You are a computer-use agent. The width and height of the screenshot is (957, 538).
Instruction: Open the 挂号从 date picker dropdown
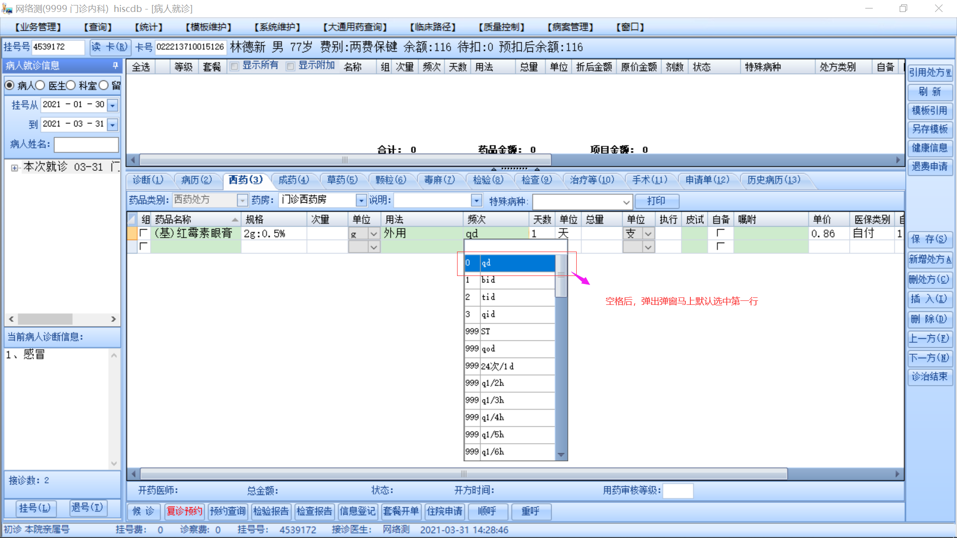pos(113,105)
